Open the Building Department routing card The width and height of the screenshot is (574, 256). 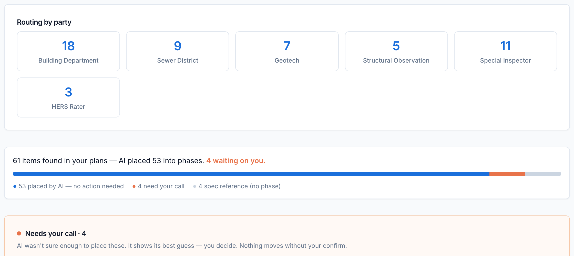coord(68,51)
